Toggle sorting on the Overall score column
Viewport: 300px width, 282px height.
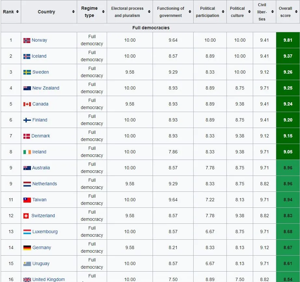tap(296, 11)
